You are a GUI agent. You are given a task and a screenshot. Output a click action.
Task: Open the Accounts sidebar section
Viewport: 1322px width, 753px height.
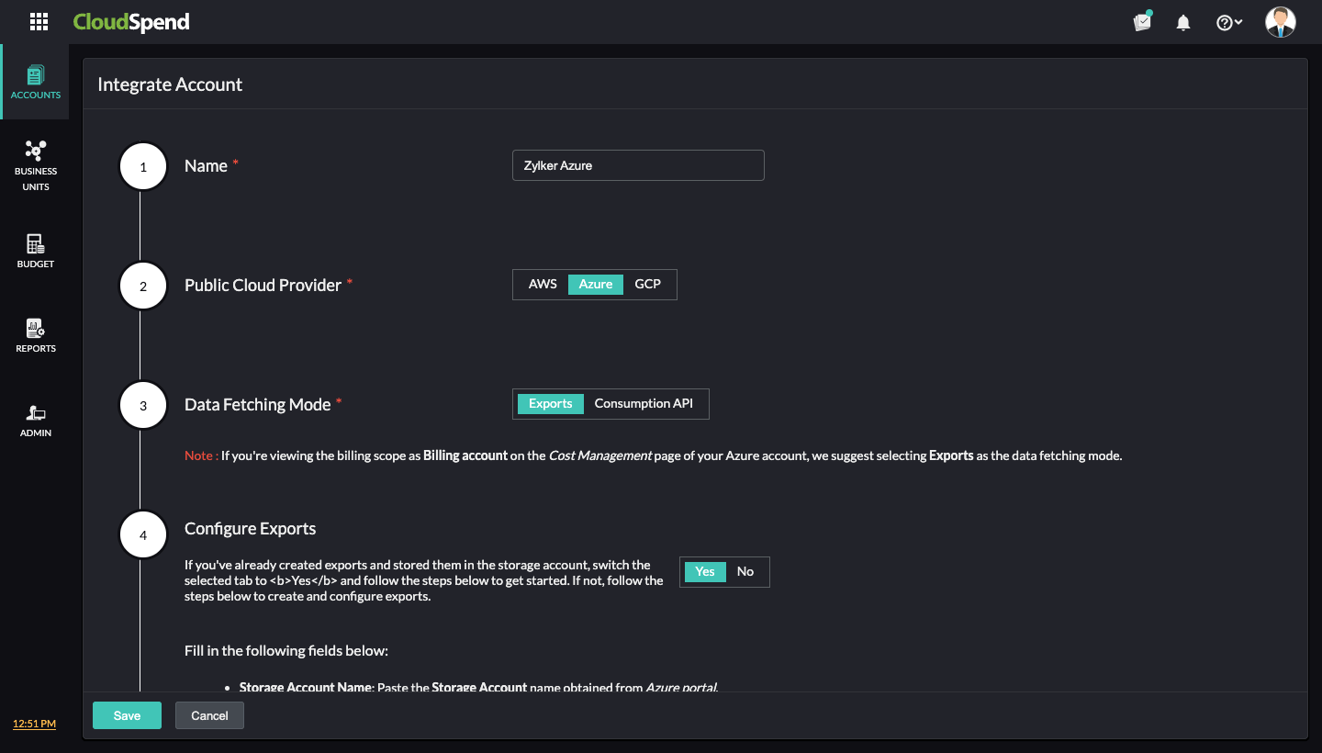[x=36, y=83]
